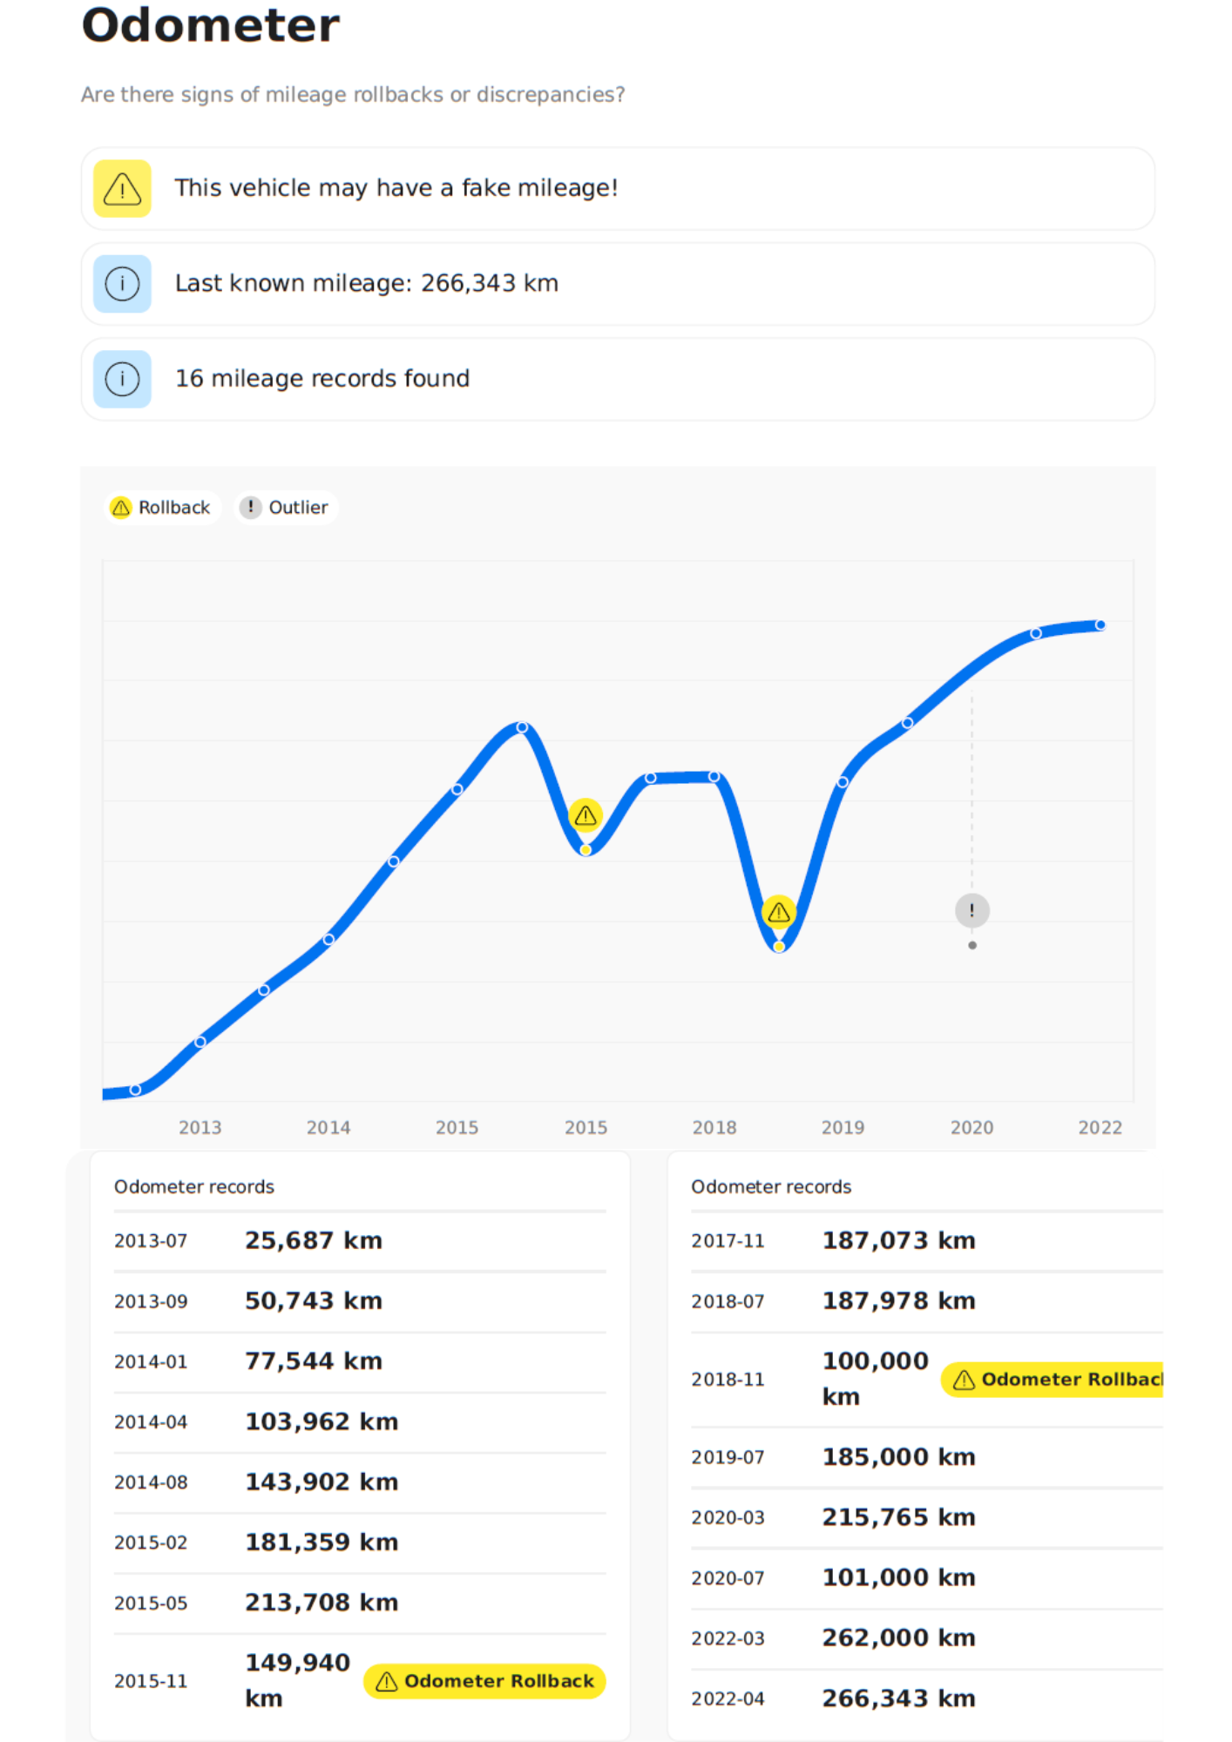Click the yellow fake mileage warning icon
1232x1742 pixels.
tap(122, 188)
